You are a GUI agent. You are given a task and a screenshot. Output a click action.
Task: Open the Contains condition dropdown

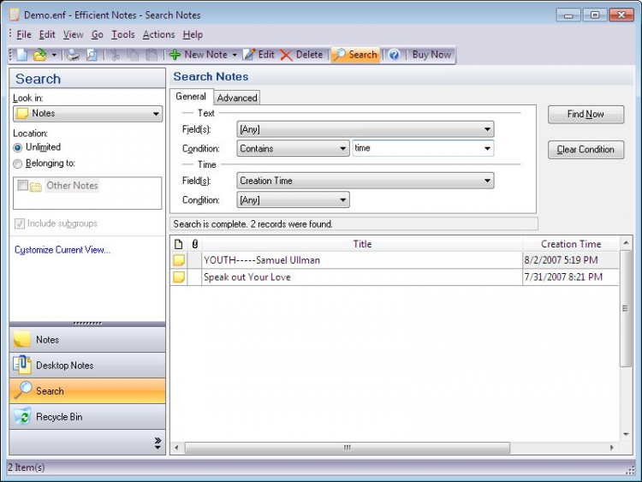click(293, 148)
